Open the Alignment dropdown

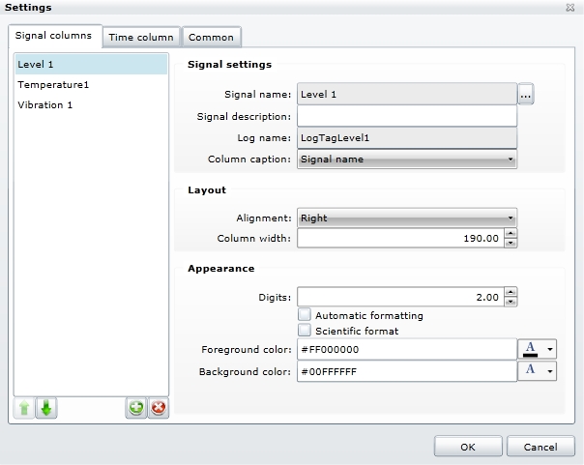[x=407, y=218]
